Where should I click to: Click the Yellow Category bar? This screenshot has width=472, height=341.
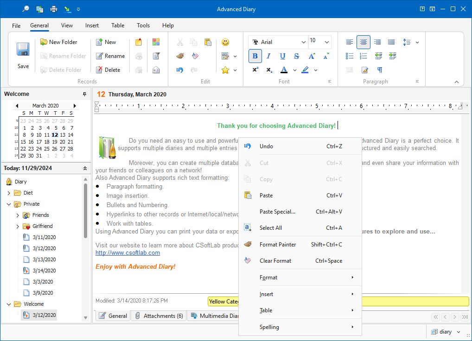[338, 301]
